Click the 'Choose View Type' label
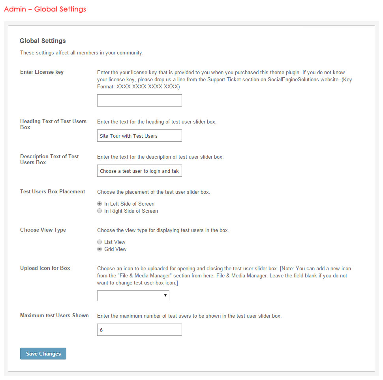The height and width of the screenshot is (380, 383). pyautogui.click(x=43, y=230)
